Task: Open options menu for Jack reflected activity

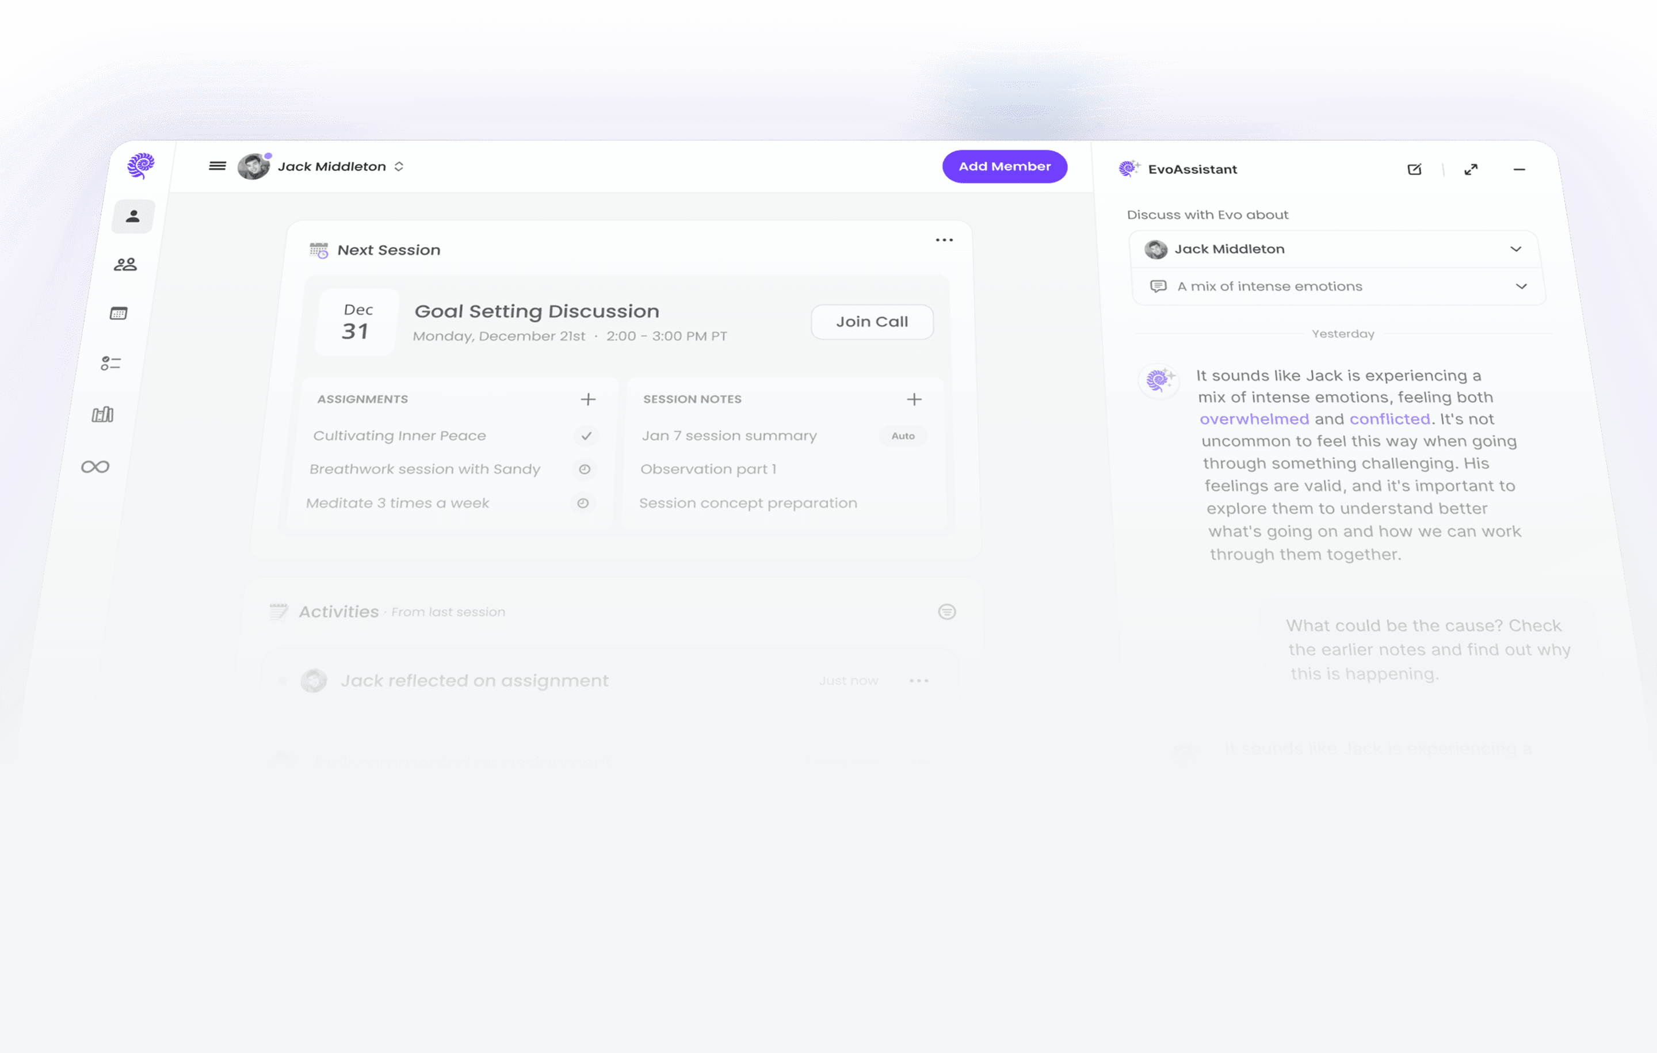Action: point(919,681)
